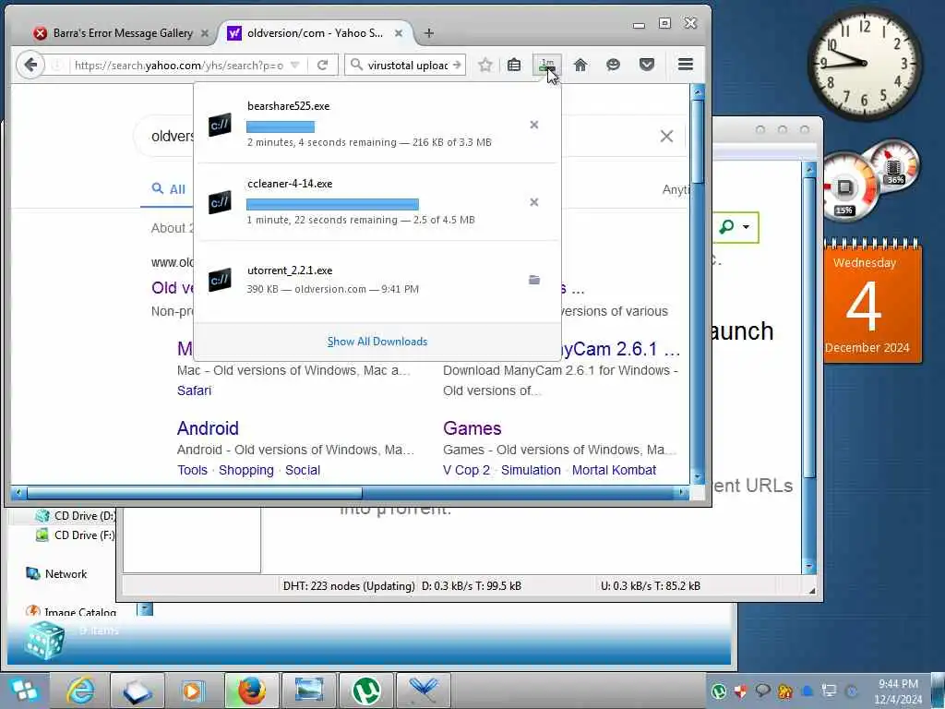Open the picture viewer taskbar icon

[308, 691]
